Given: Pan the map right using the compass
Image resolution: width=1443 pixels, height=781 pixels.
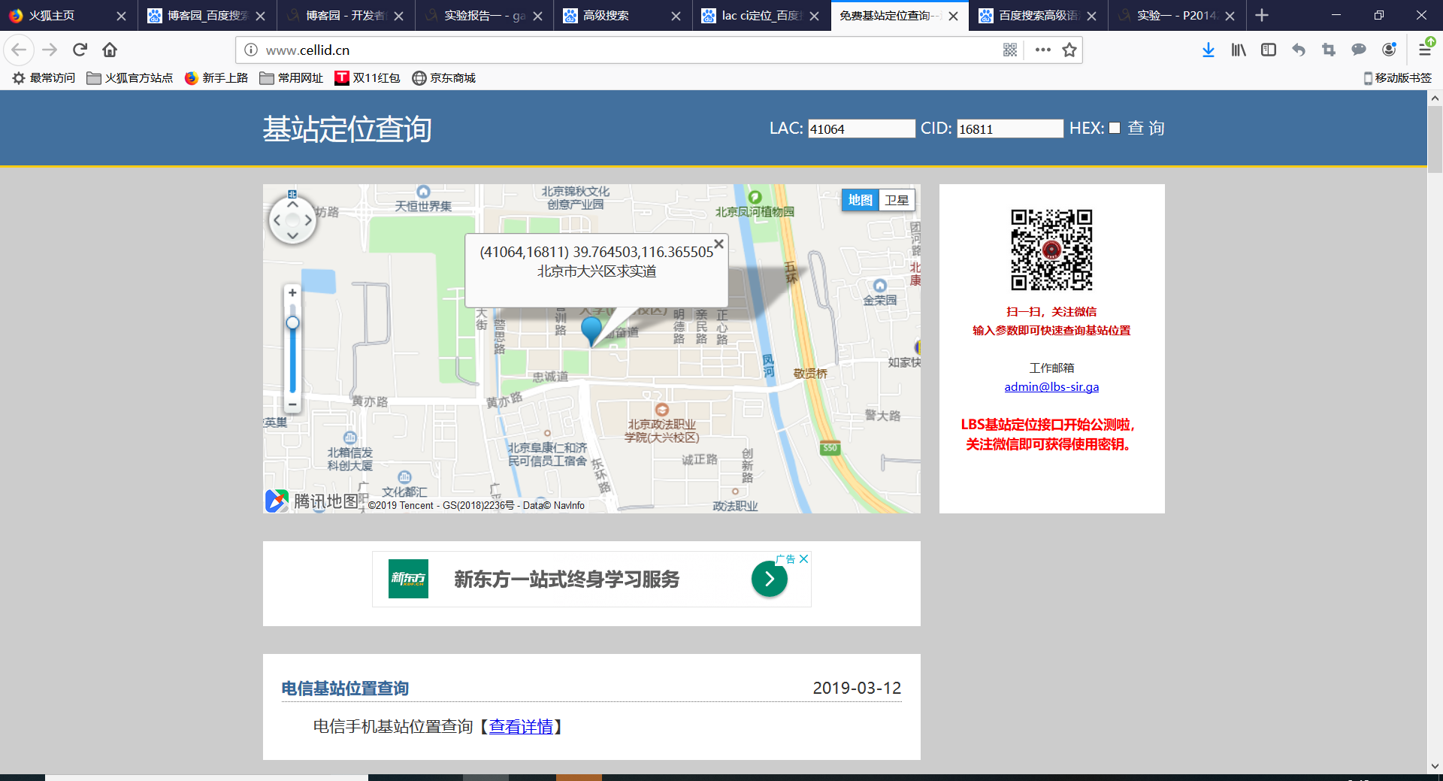Looking at the screenshot, I should click(x=308, y=220).
